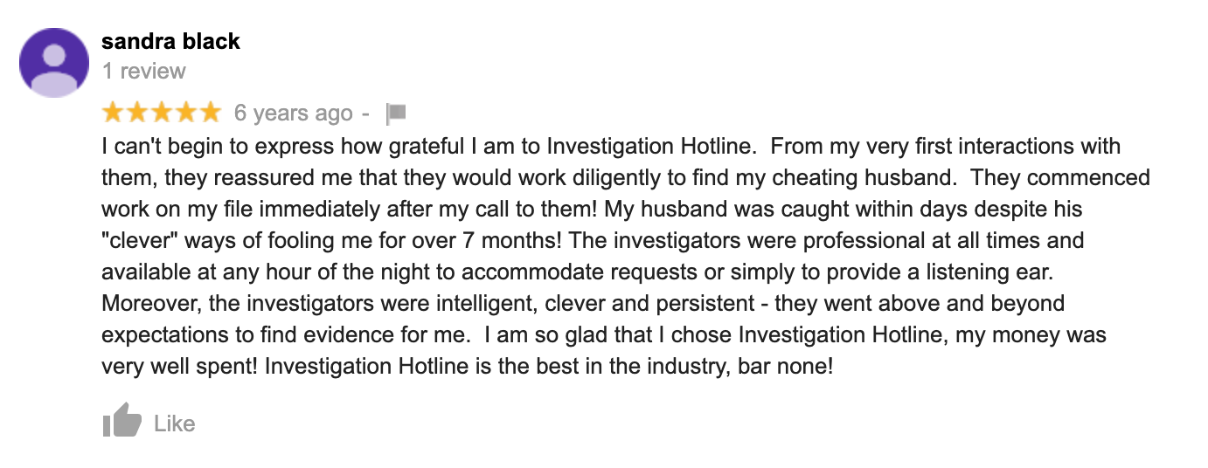Click the "1 review" count
This screenshot has width=1208, height=468.
tap(143, 71)
